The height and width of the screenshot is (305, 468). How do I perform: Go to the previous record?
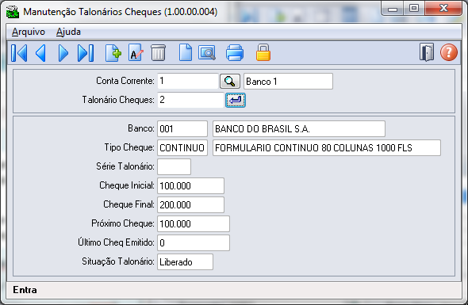[40, 53]
